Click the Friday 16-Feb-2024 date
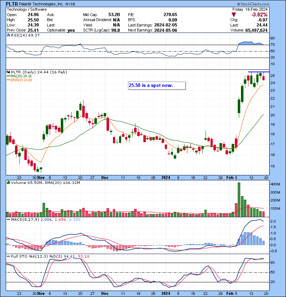Viewport: 286px width, 297px height. point(250,9)
